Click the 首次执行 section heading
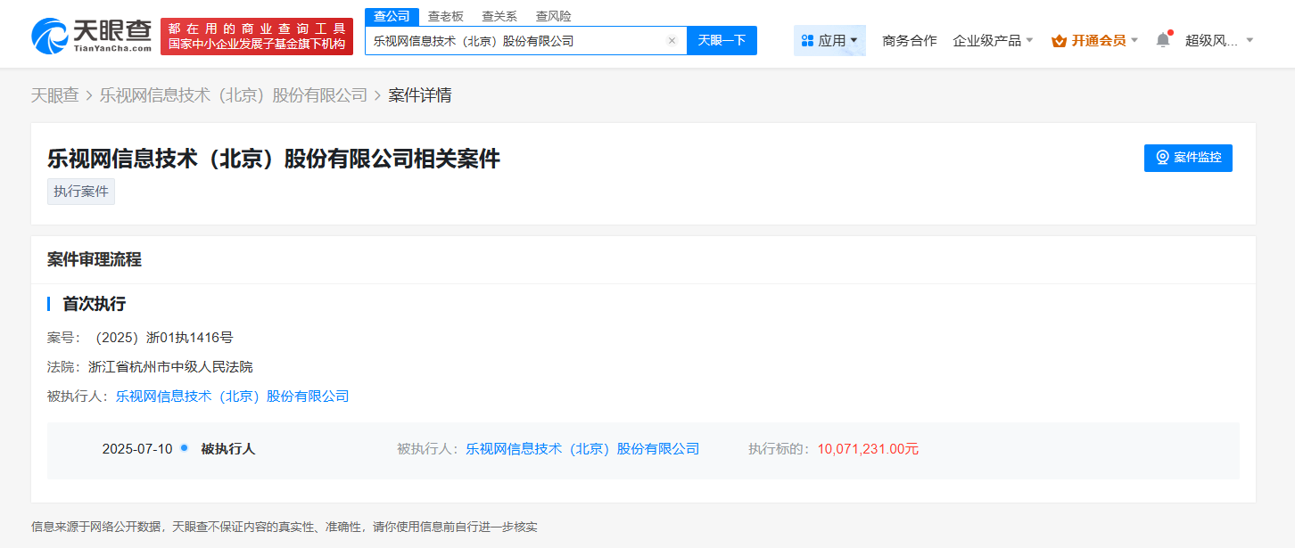 coord(94,304)
